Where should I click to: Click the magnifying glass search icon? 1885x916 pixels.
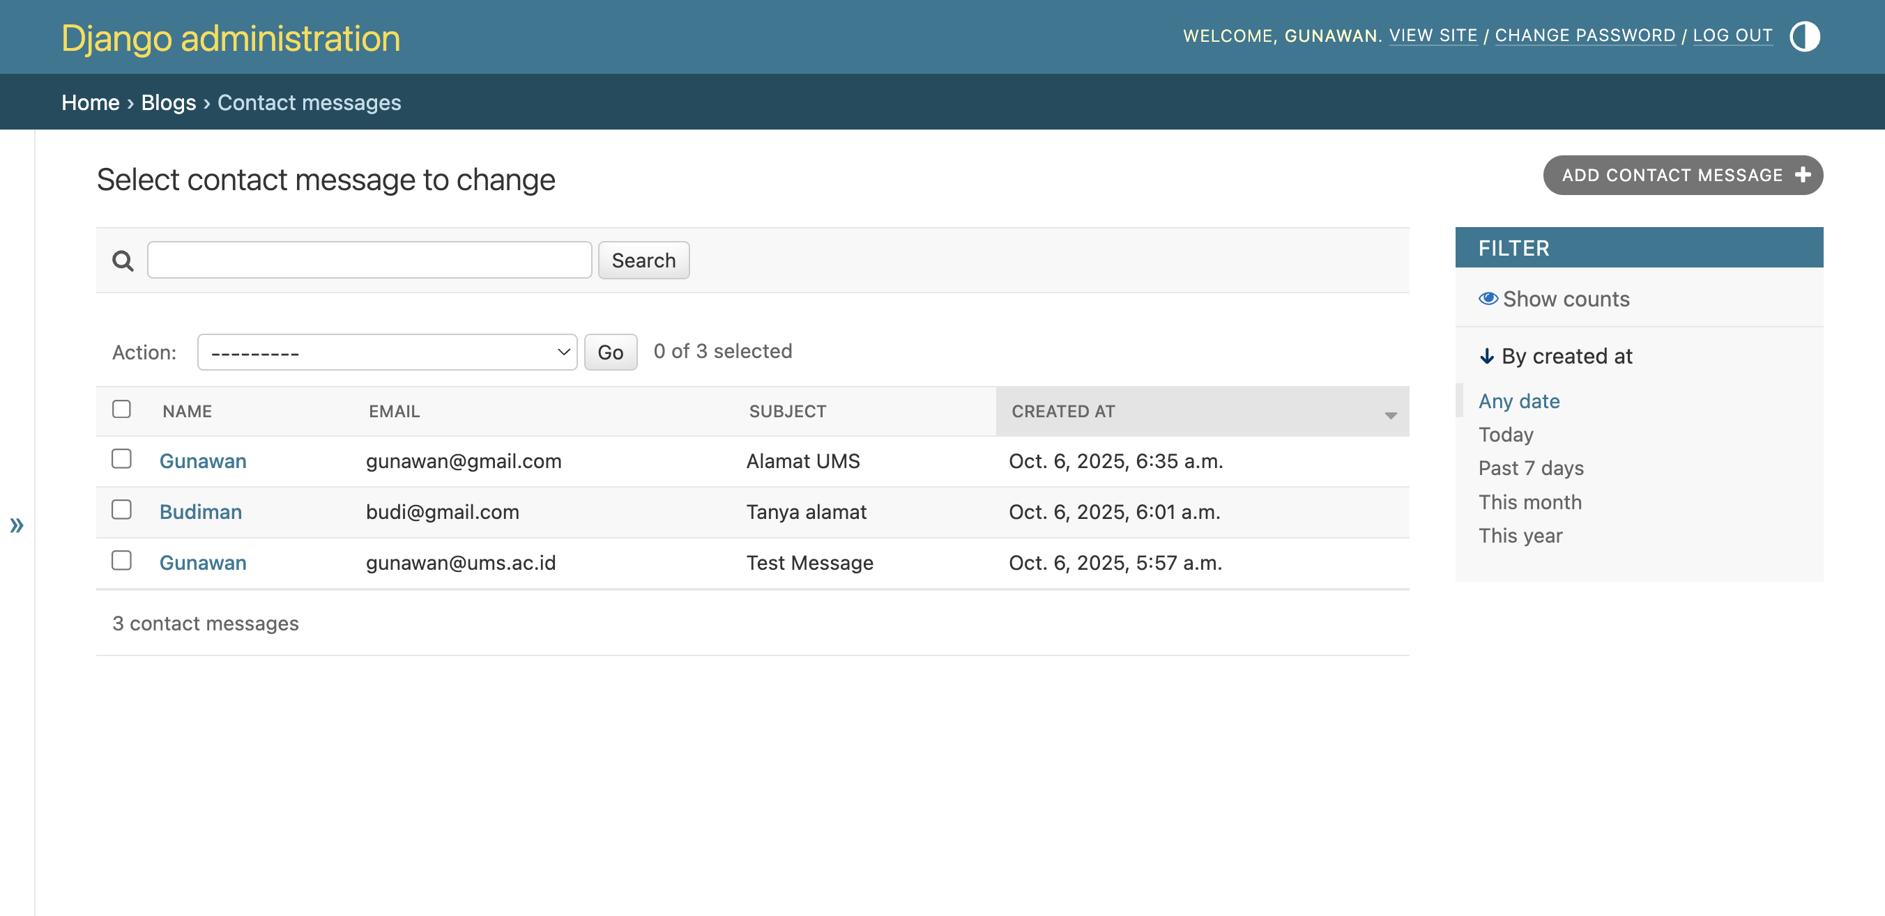tap(123, 261)
